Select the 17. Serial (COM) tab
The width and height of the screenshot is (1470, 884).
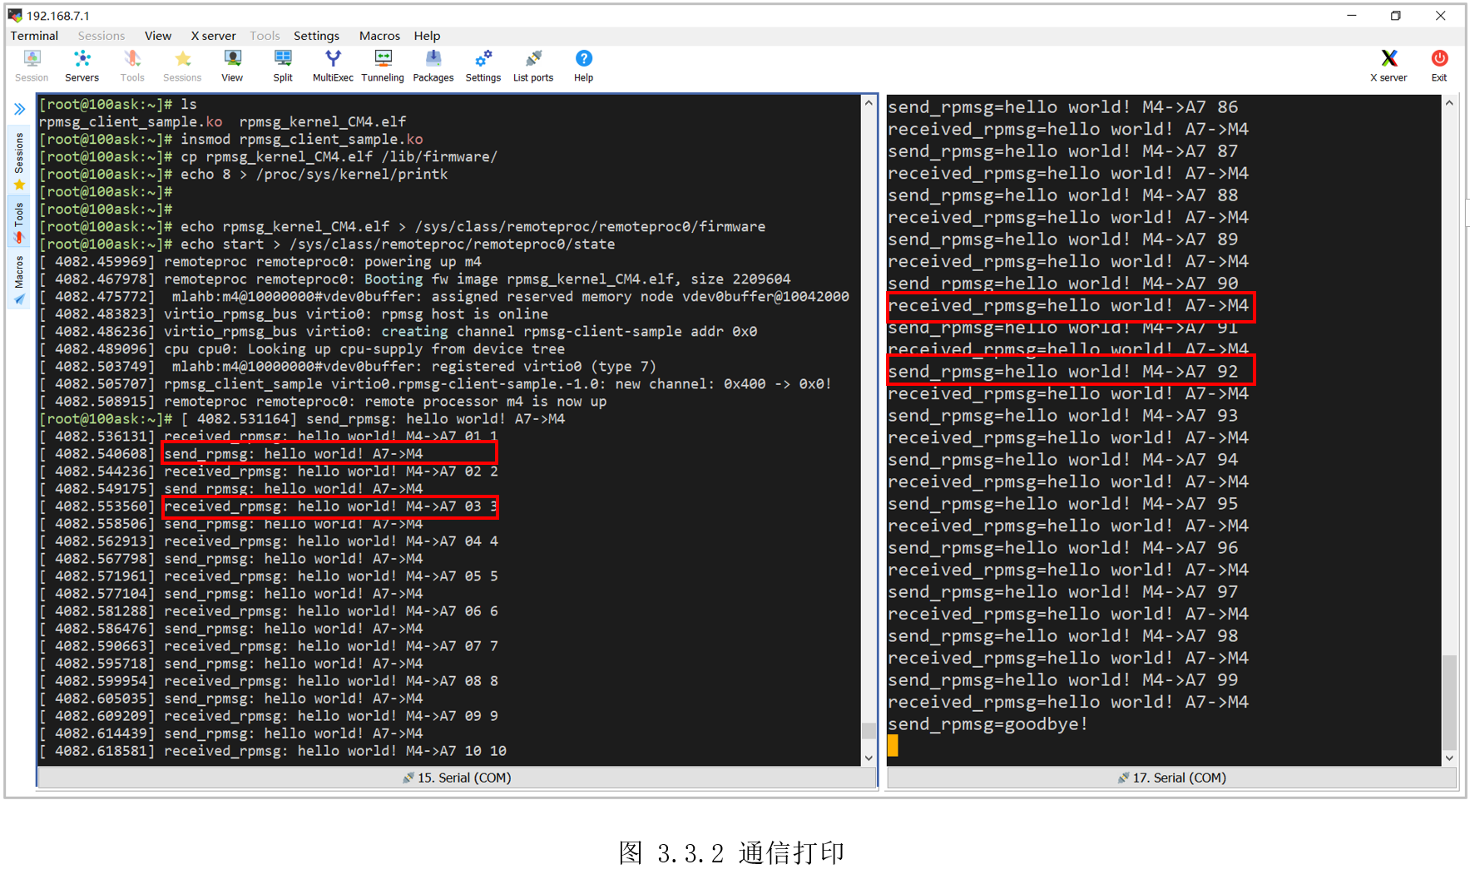point(1171,778)
